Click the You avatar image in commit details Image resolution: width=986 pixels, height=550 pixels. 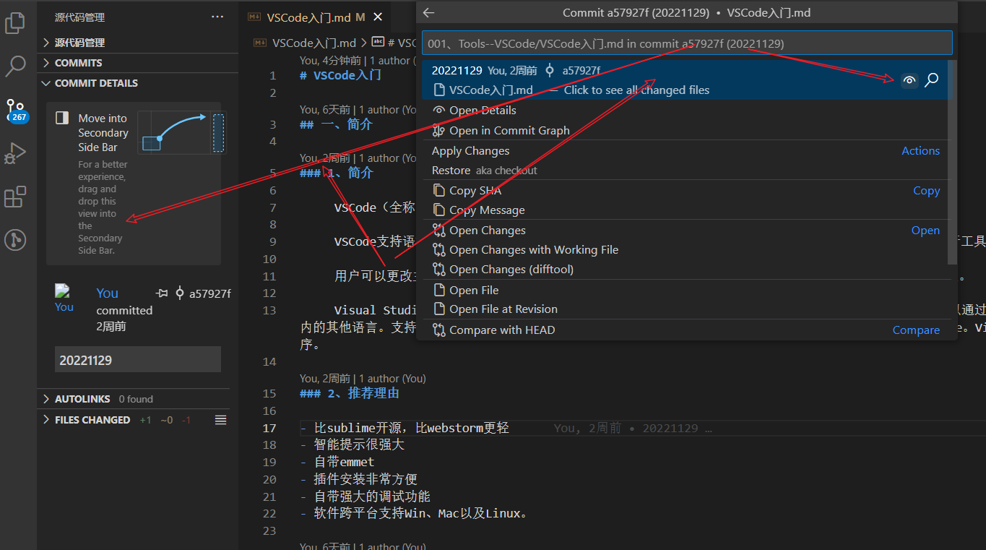click(x=64, y=298)
